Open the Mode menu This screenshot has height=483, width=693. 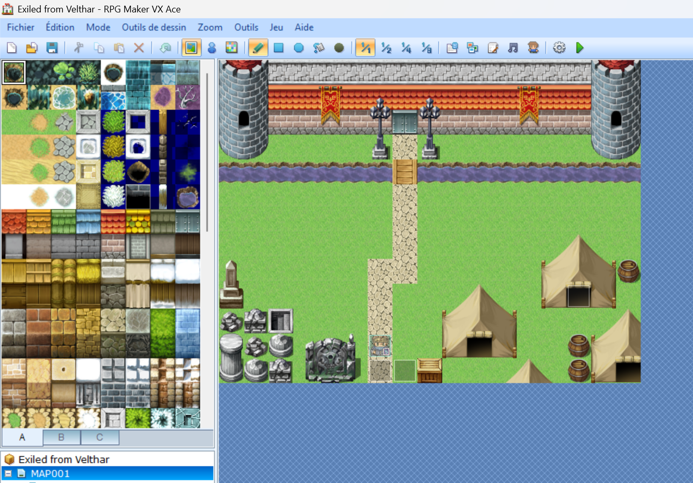(98, 27)
